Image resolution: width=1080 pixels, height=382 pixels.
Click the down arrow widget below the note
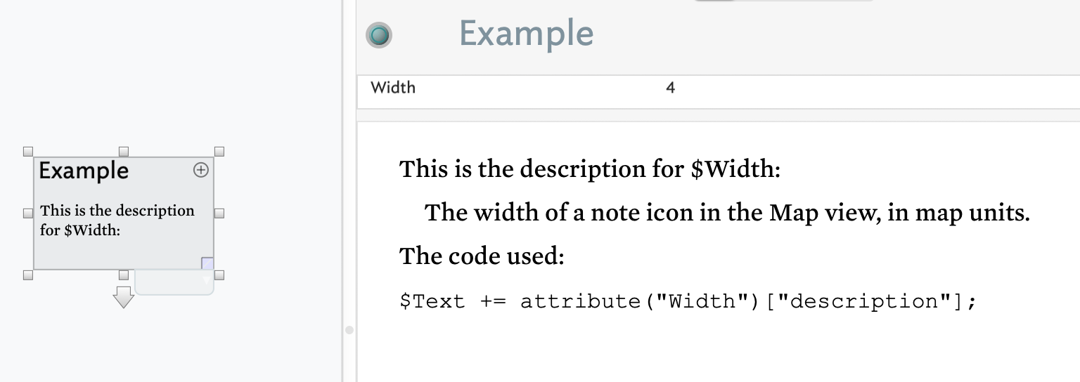[x=123, y=296]
